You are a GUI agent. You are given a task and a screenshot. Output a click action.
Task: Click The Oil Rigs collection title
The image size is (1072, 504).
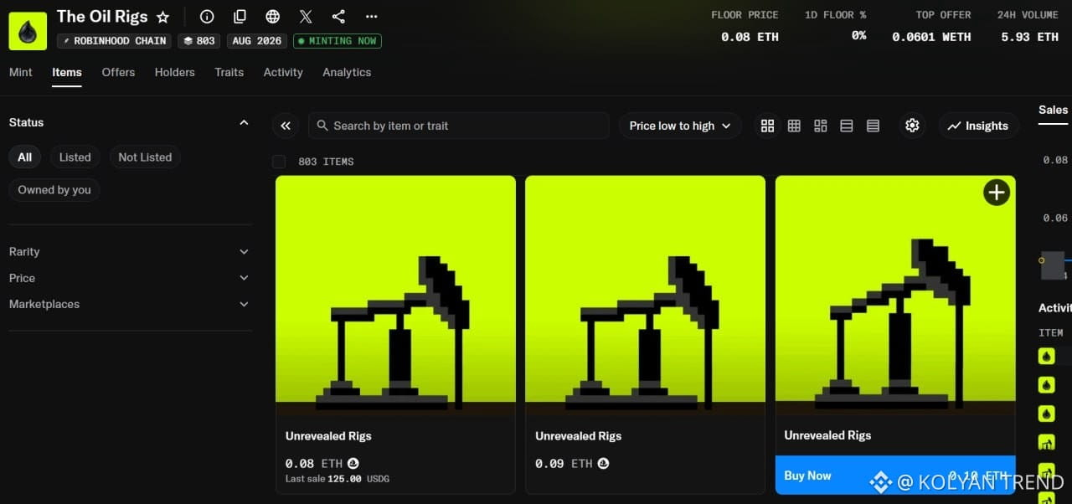pyautogui.click(x=102, y=17)
